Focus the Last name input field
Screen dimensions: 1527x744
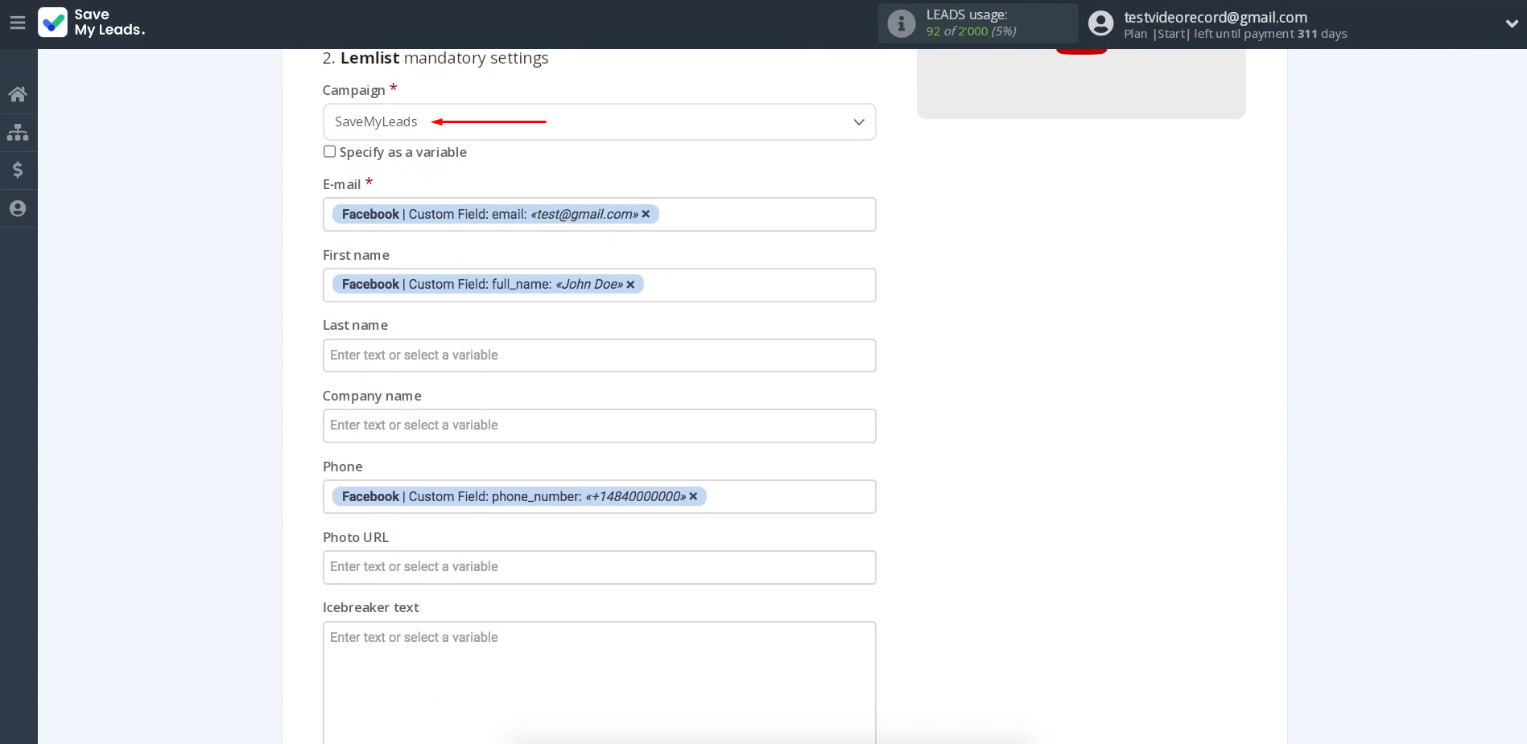[x=599, y=356]
